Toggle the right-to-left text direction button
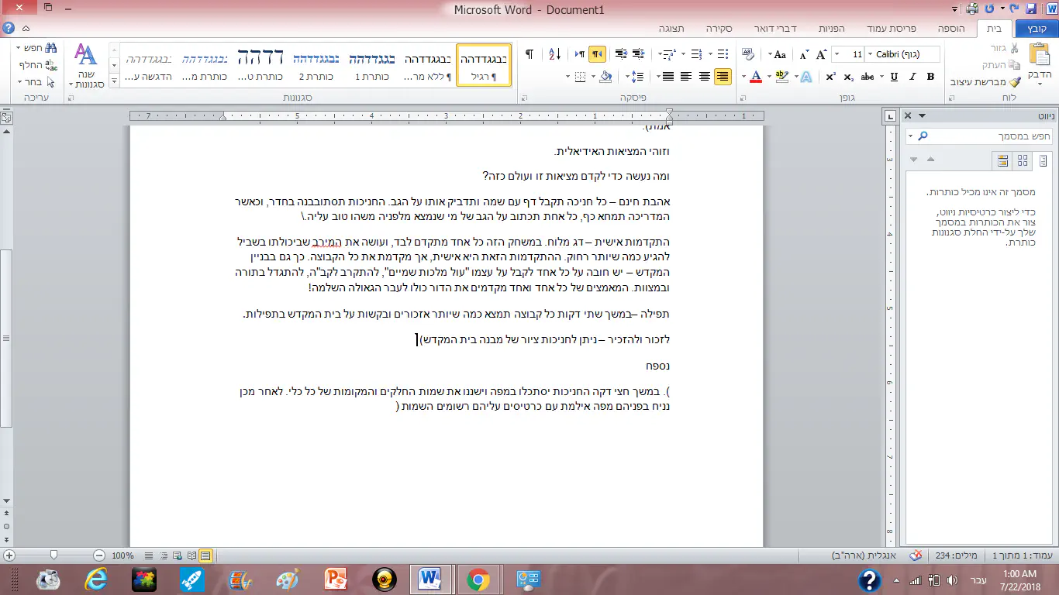Viewport: 1059px width, 595px height. click(x=597, y=55)
